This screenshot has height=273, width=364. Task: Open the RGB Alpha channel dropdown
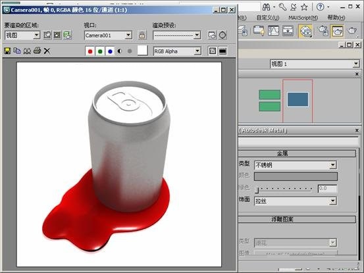point(177,51)
